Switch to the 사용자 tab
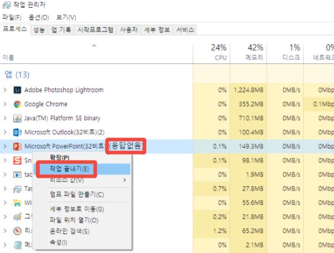This screenshot has width=334, height=253. click(x=129, y=30)
